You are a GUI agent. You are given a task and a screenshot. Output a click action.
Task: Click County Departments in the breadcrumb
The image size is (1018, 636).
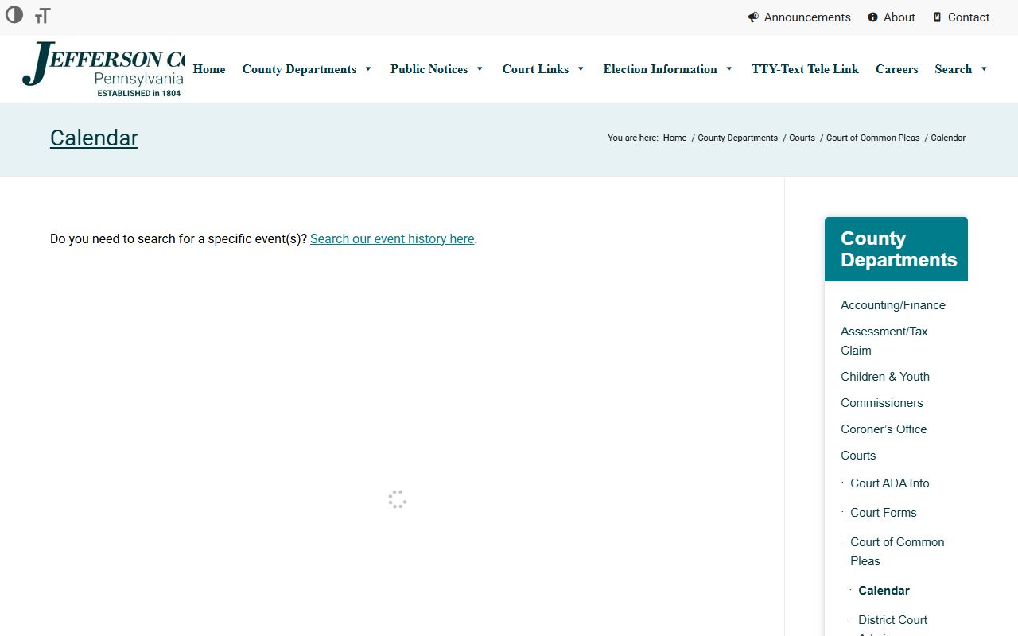click(x=737, y=138)
